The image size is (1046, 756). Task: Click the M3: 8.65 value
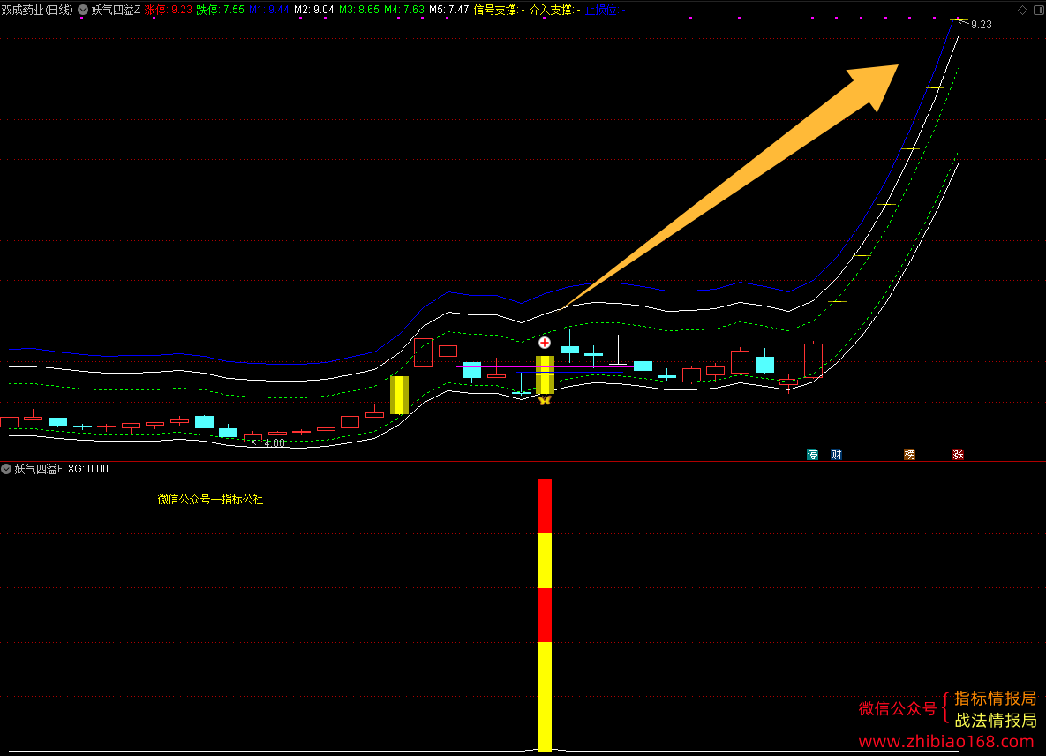point(359,10)
